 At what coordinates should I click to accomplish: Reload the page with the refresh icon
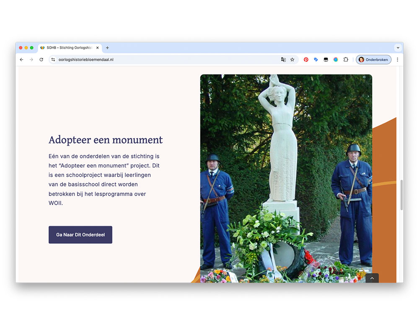(41, 59)
